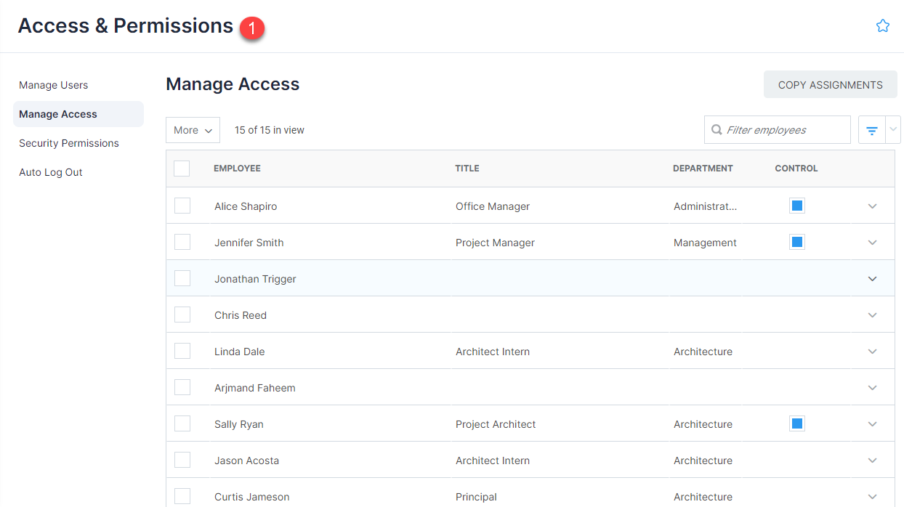The width and height of the screenshot is (904, 507).
Task: Open the More dropdown menu
Action: [192, 129]
